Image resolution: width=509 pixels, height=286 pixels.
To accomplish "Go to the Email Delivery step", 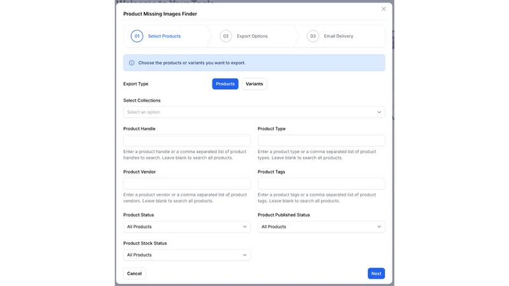I will click(x=338, y=36).
